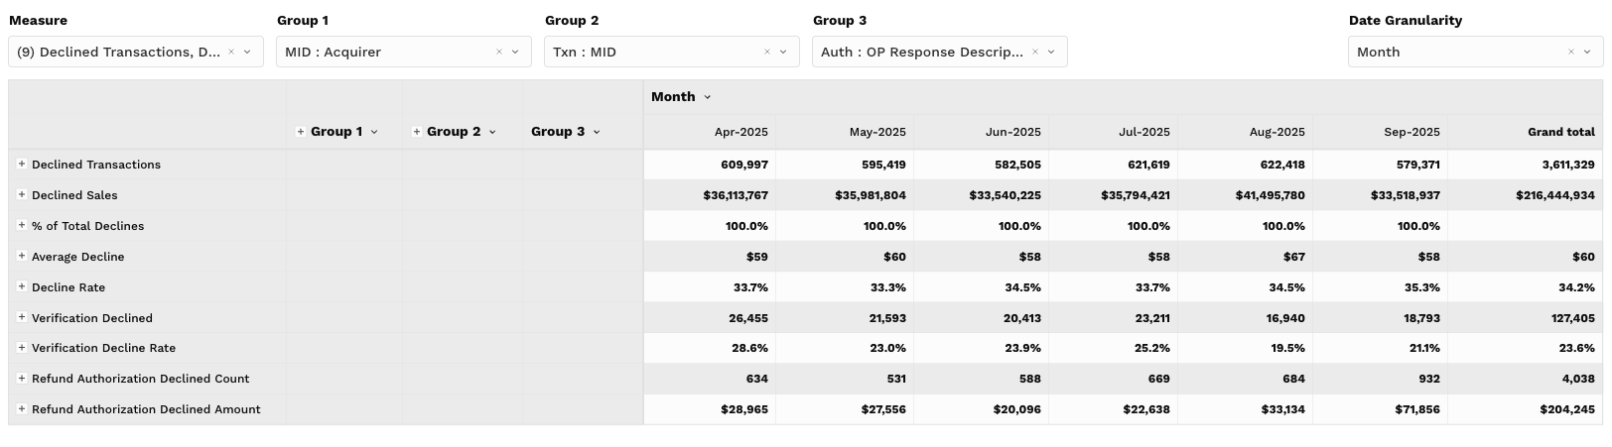Image resolution: width=1612 pixels, height=447 pixels.
Task: Expand the % of Total Declines row
Action: tap(22, 226)
